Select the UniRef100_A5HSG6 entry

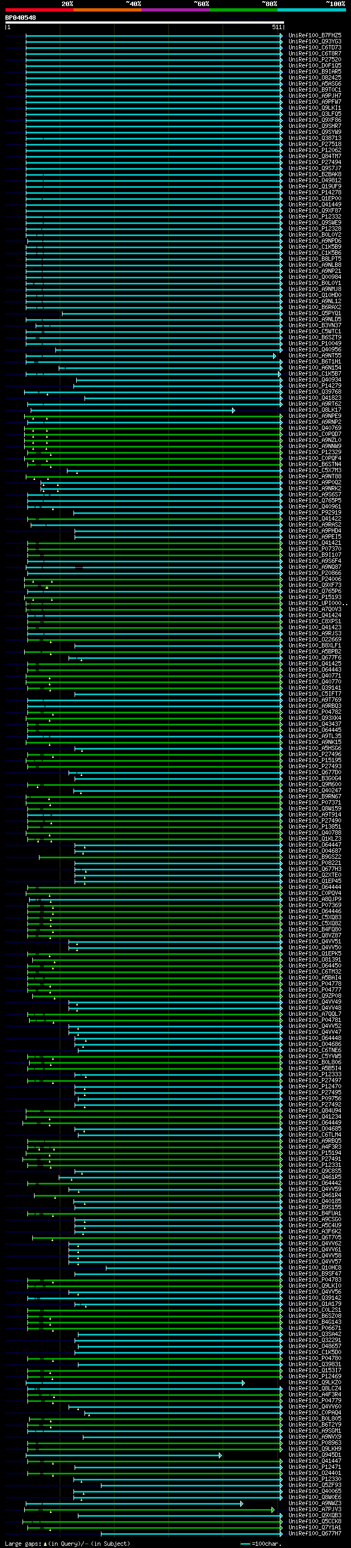(315, 748)
